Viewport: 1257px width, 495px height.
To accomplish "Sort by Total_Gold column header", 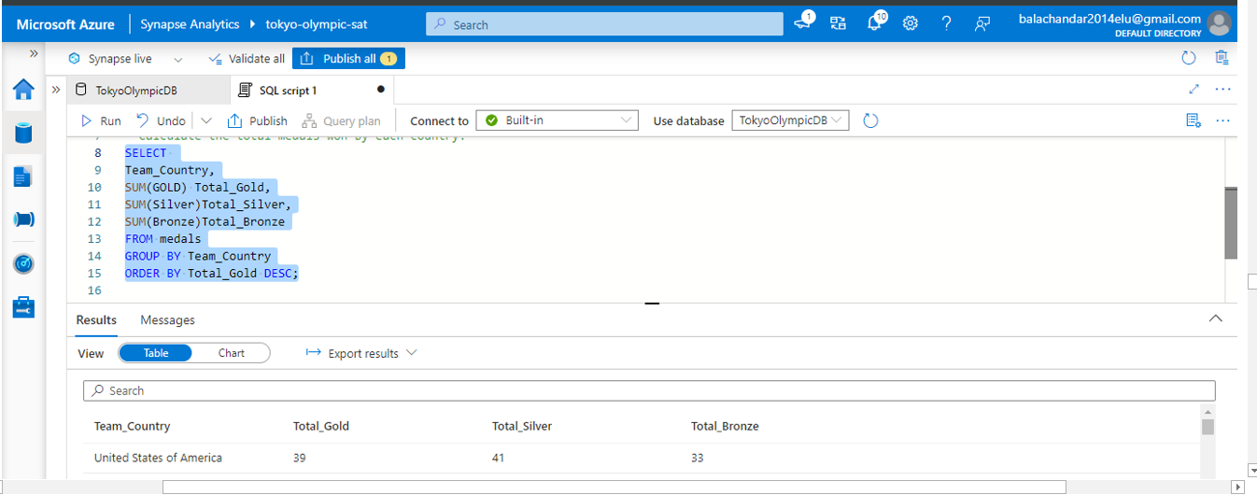I will (321, 426).
